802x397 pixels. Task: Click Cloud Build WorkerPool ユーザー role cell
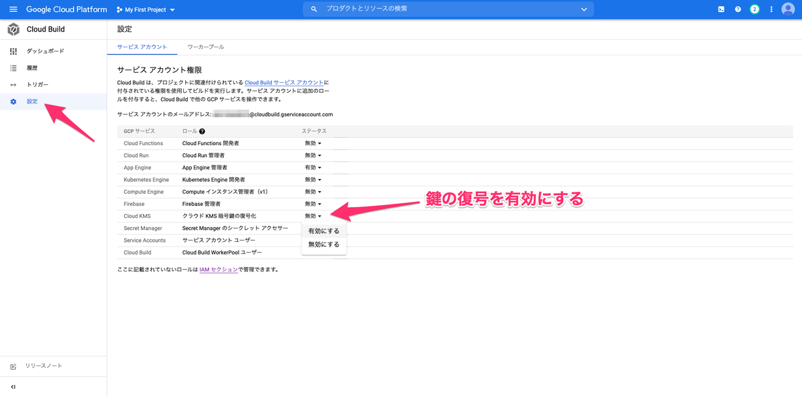[x=222, y=253]
